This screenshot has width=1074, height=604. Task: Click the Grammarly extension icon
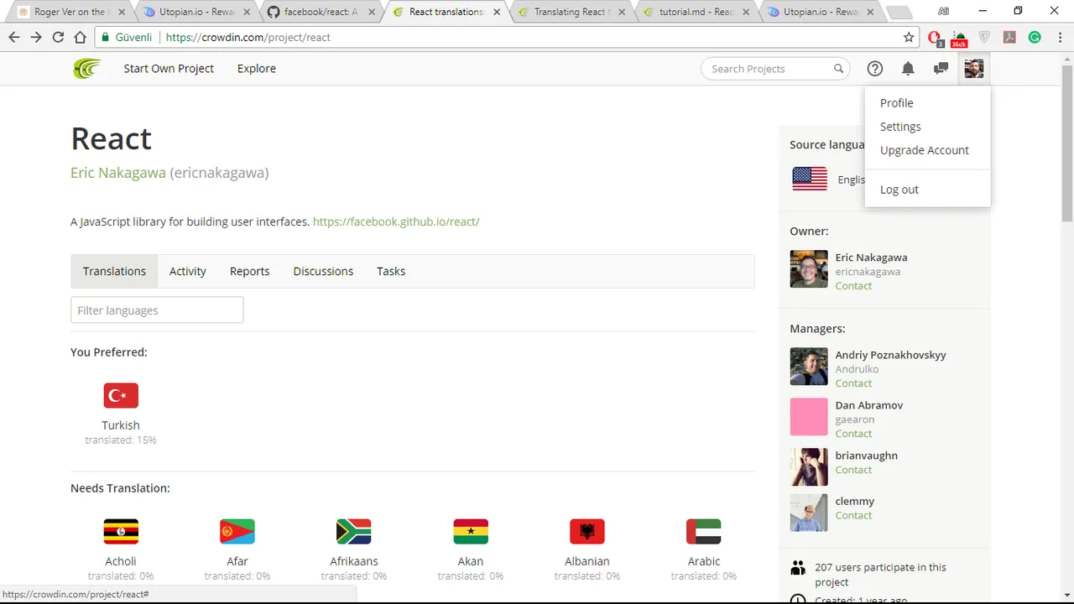(1035, 37)
